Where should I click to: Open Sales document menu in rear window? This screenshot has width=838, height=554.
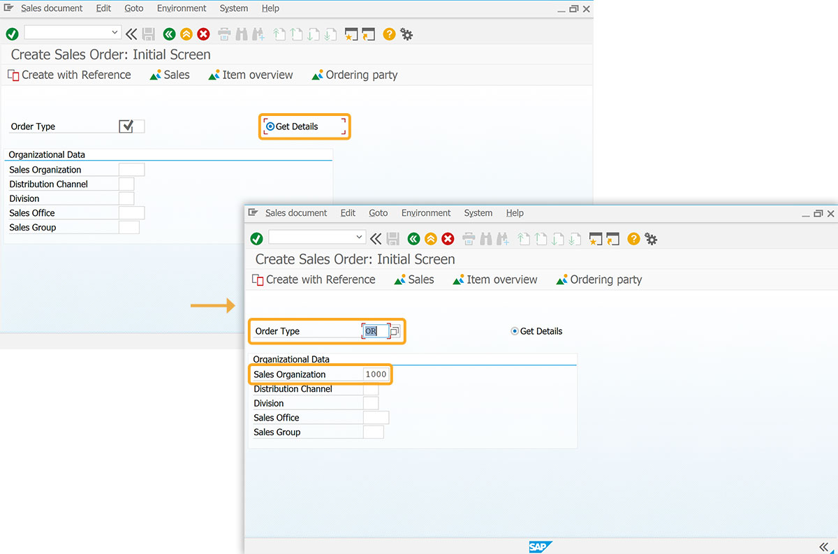click(52, 8)
